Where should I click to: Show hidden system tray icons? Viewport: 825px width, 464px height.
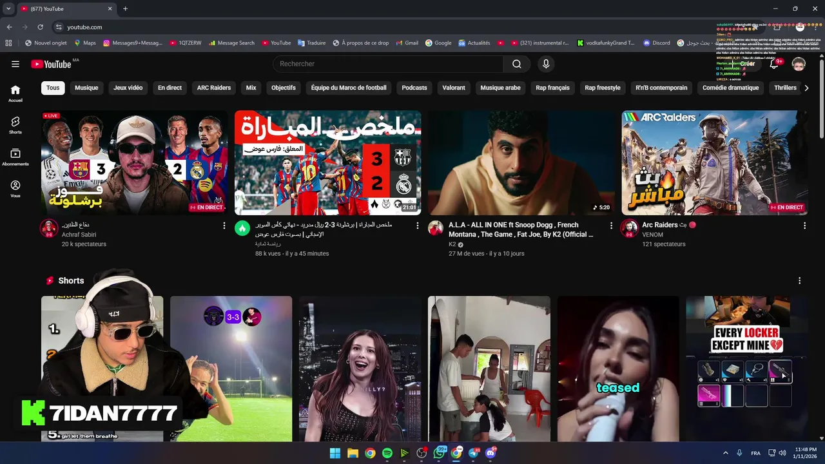tap(726, 453)
